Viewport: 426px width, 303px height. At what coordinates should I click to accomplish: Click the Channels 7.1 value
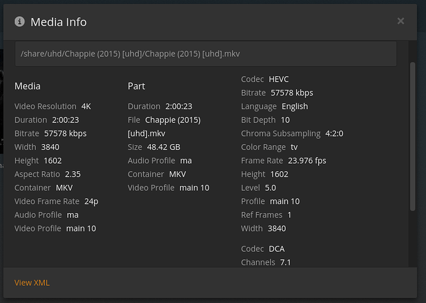[285, 262]
